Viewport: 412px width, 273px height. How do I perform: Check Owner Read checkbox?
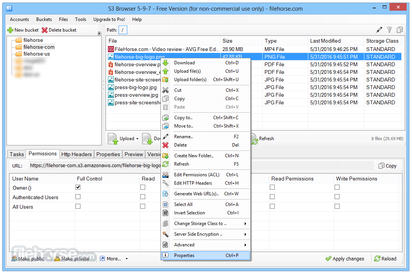tap(143, 187)
